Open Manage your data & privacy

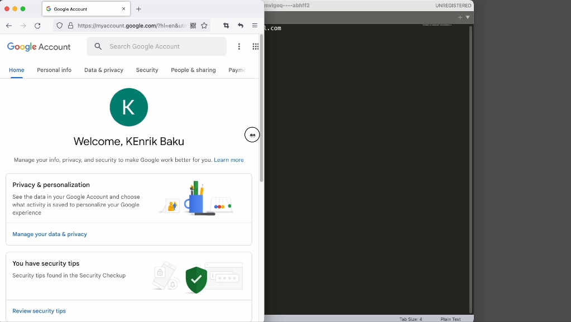click(x=50, y=234)
